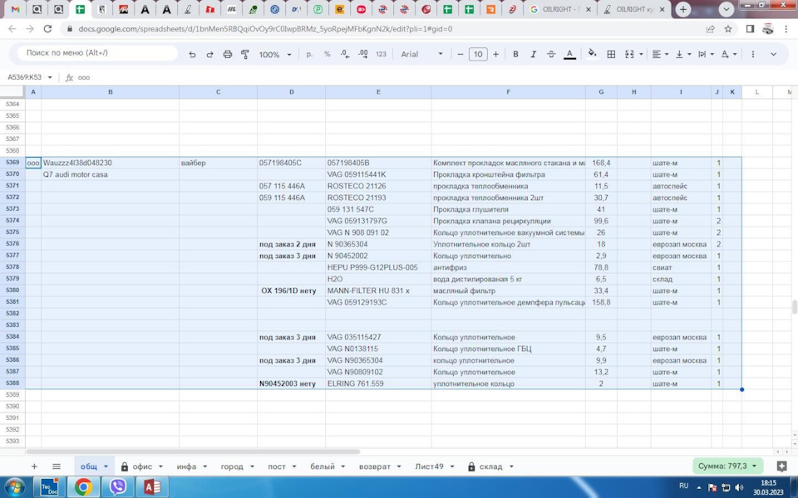Viewport: 798px width, 498px height.
Task: Click the Add new sheet plus icon
Action: click(34, 466)
